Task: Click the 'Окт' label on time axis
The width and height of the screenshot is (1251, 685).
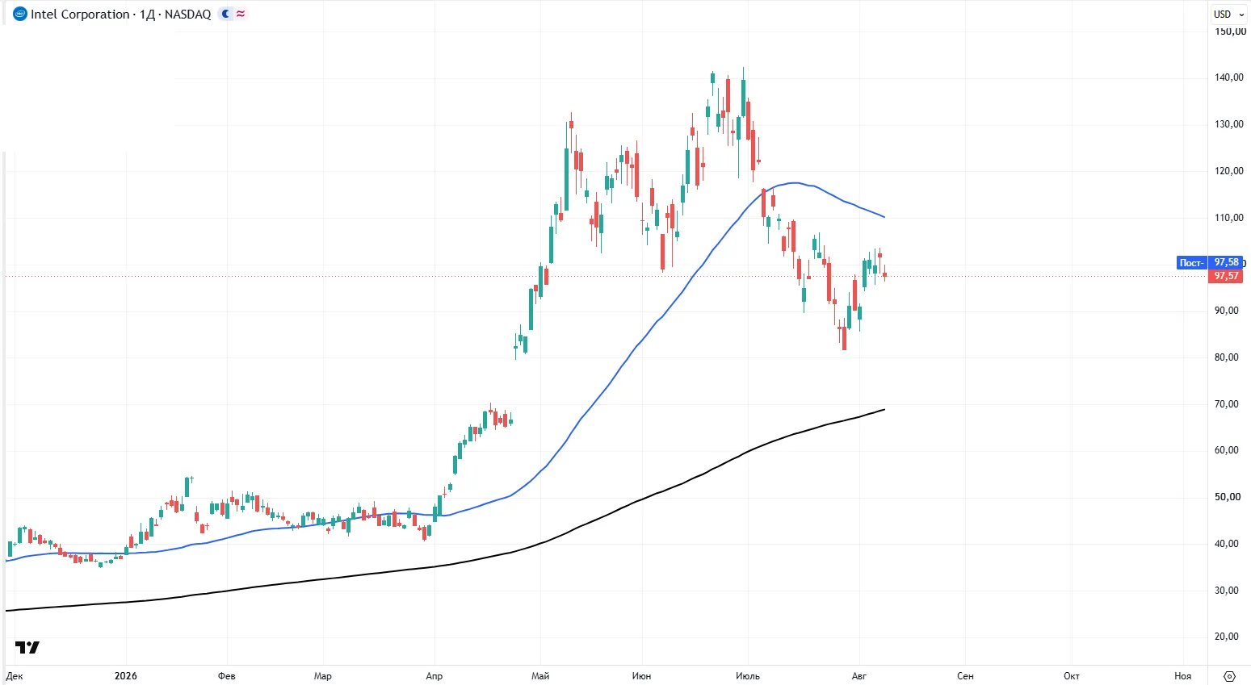Action: (x=1072, y=676)
